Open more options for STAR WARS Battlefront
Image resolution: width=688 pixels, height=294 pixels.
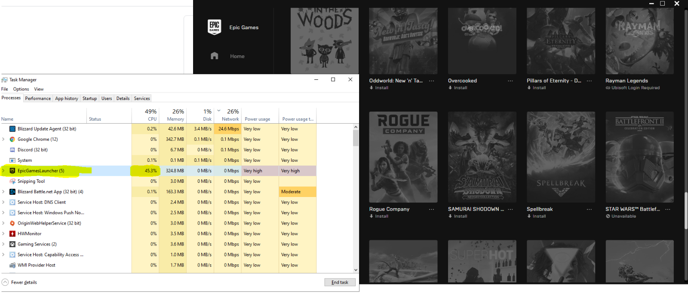(x=668, y=209)
